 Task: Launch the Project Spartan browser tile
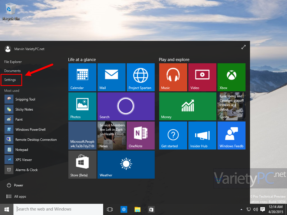(x=141, y=77)
